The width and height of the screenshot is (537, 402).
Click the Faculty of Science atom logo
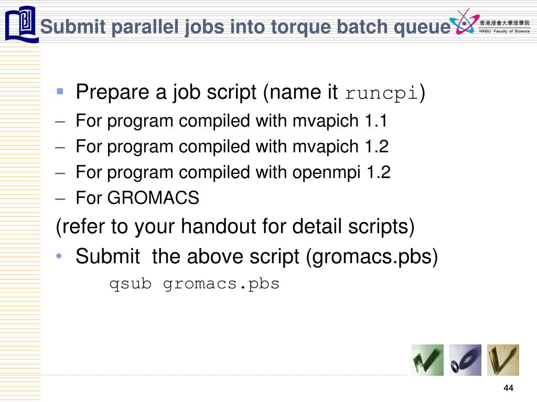click(464, 21)
